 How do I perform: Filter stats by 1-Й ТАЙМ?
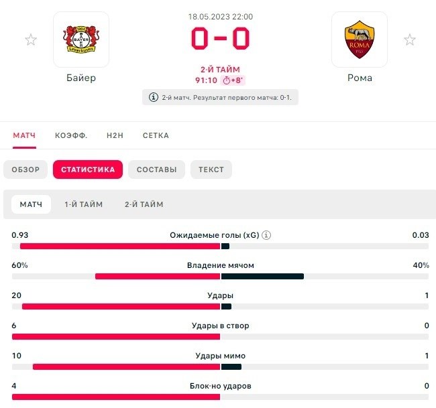coord(84,204)
